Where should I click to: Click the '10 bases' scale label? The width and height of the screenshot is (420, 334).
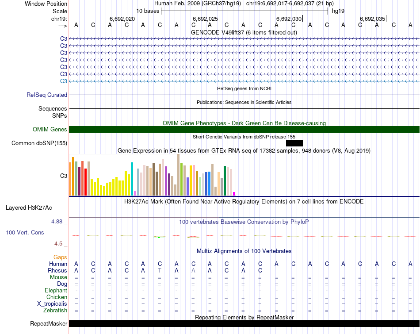[x=148, y=11]
